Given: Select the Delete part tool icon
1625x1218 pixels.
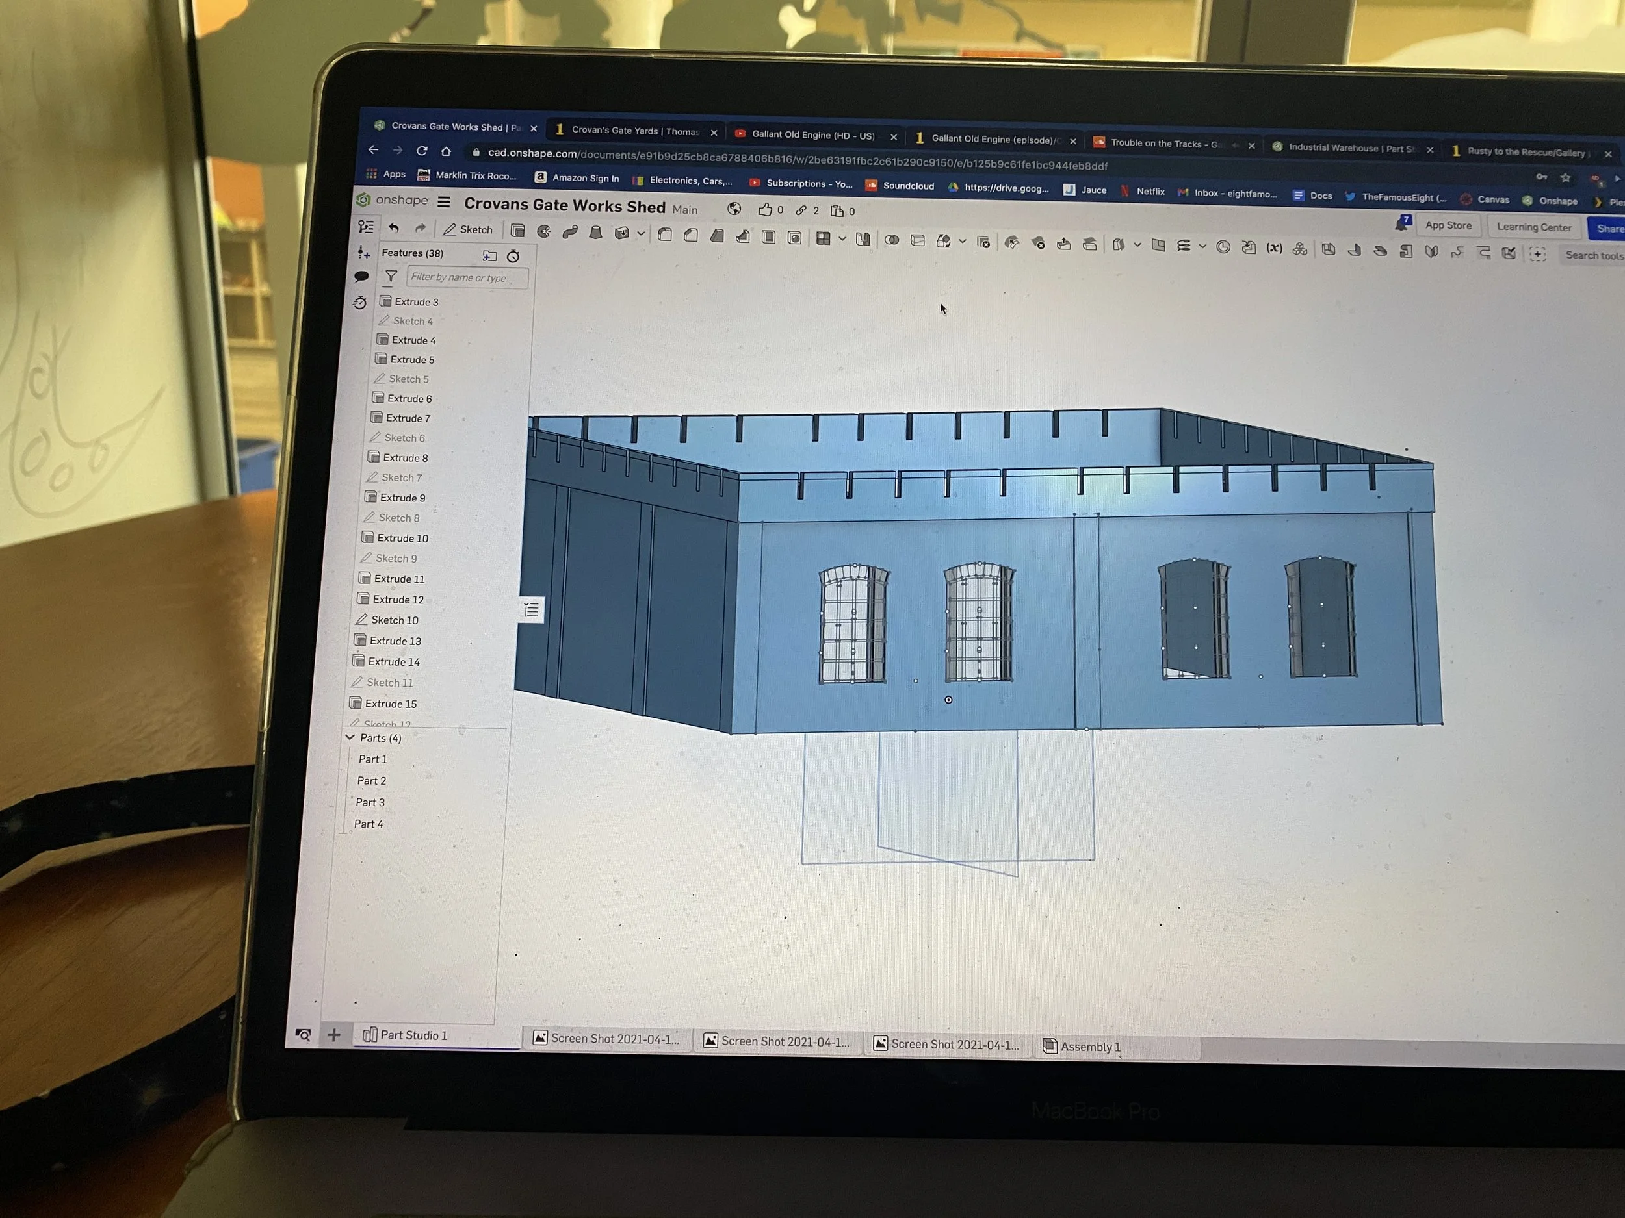Looking at the screenshot, I should pyautogui.click(x=983, y=242).
